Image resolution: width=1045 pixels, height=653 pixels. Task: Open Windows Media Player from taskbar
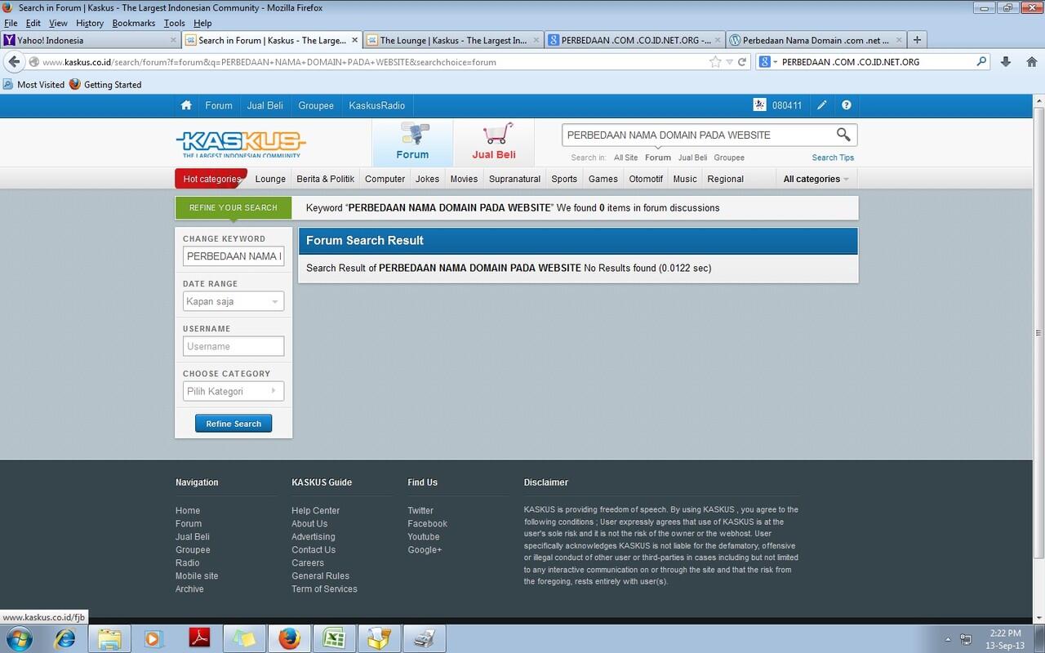[153, 638]
